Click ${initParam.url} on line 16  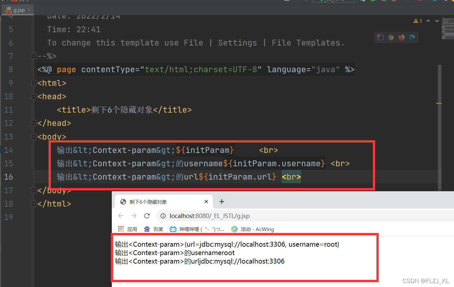pos(237,177)
